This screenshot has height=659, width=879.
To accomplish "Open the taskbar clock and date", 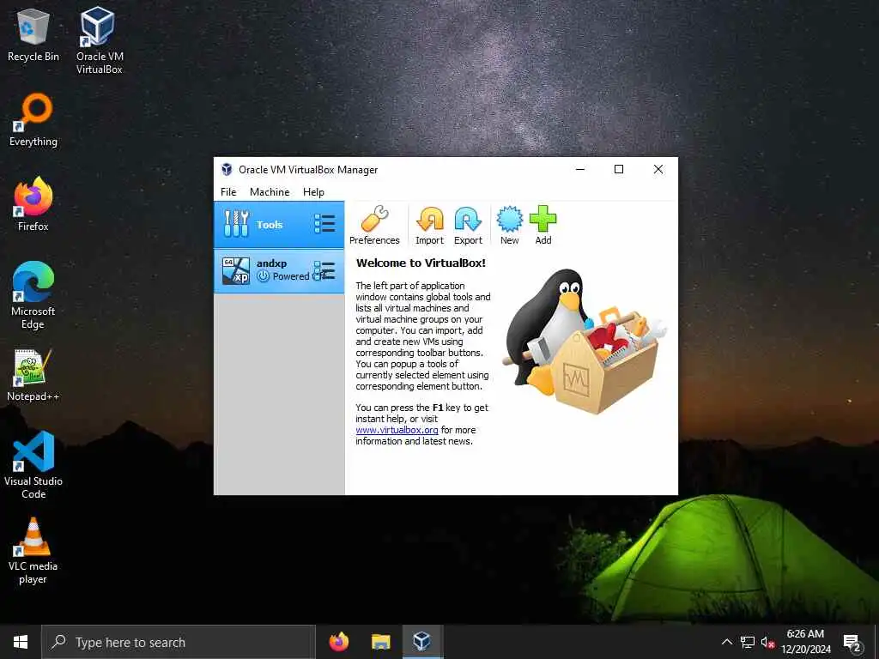I will click(805, 642).
